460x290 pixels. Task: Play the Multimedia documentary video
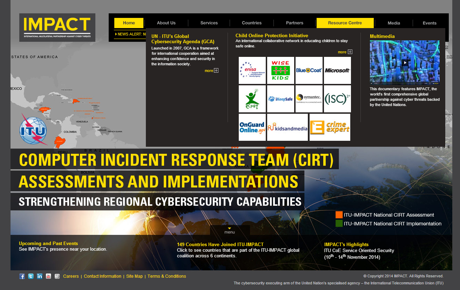click(x=405, y=63)
